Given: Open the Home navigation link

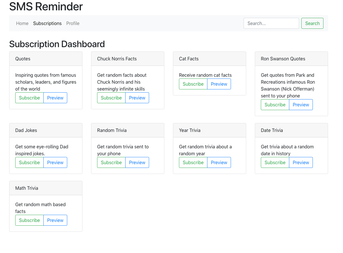Looking at the screenshot, I should (x=22, y=23).
